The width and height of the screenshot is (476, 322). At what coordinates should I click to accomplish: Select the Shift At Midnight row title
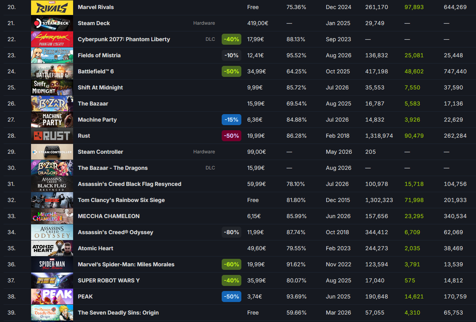click(100, 87)
